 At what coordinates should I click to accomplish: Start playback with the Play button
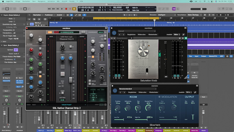pos(62,9)
